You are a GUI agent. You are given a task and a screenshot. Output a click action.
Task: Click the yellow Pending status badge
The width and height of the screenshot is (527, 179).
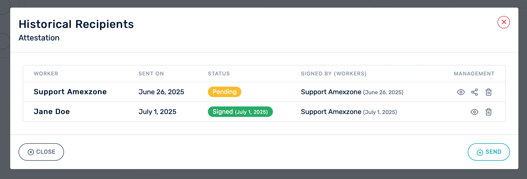click(224, 92)
